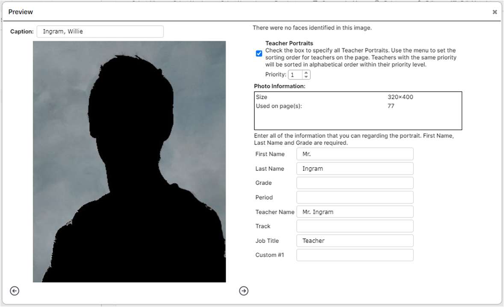Uncheck the Teacher Portraits checkbox
This screenshot has height=307, width=504.
tap(259, 54)
